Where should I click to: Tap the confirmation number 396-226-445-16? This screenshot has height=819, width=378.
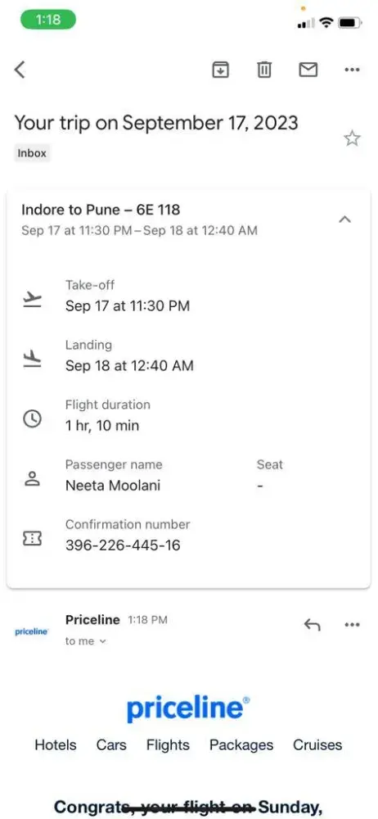tap(123, 545)
